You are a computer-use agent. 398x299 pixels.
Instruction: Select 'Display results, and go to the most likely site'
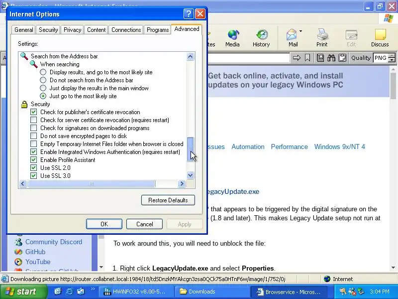(43, 72)
